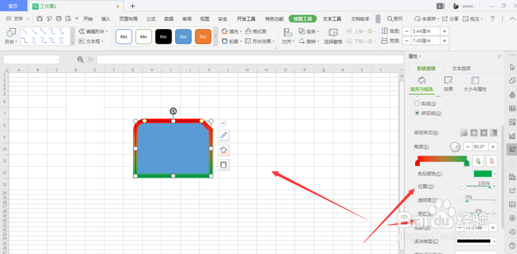
Task: Increase shape 高度 with plus button
Action: pyautogui.click(x=445, y=32)
